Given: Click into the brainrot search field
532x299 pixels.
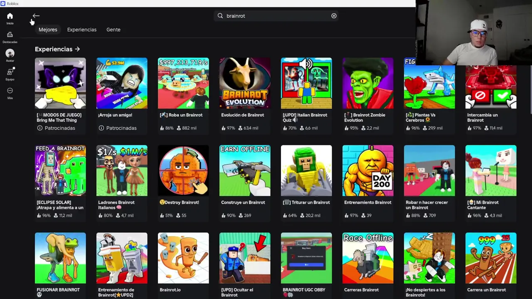Looking at the screenshot, I should click(x=276, y=16).
